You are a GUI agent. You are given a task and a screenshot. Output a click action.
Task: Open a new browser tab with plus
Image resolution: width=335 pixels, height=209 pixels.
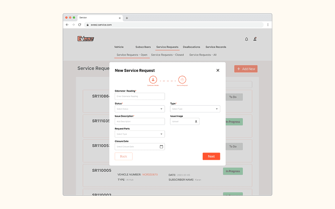point(127,18)
